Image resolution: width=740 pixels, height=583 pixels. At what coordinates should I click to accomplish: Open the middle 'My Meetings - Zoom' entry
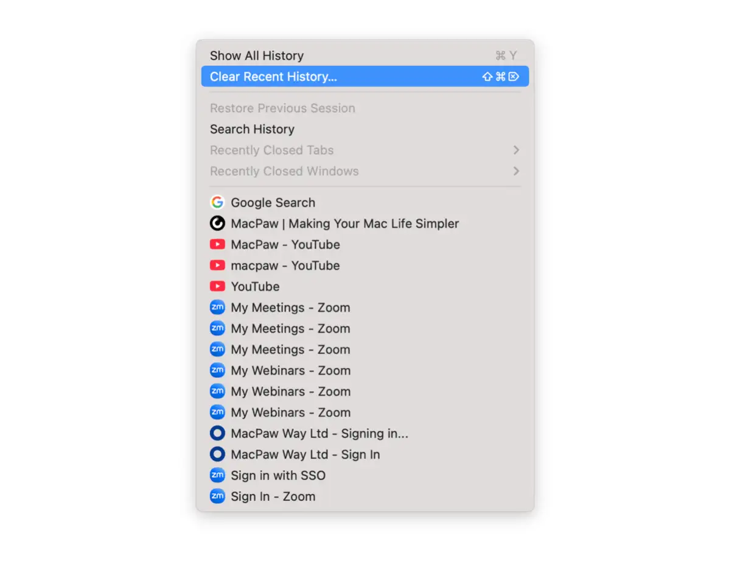tap(290, 328)
